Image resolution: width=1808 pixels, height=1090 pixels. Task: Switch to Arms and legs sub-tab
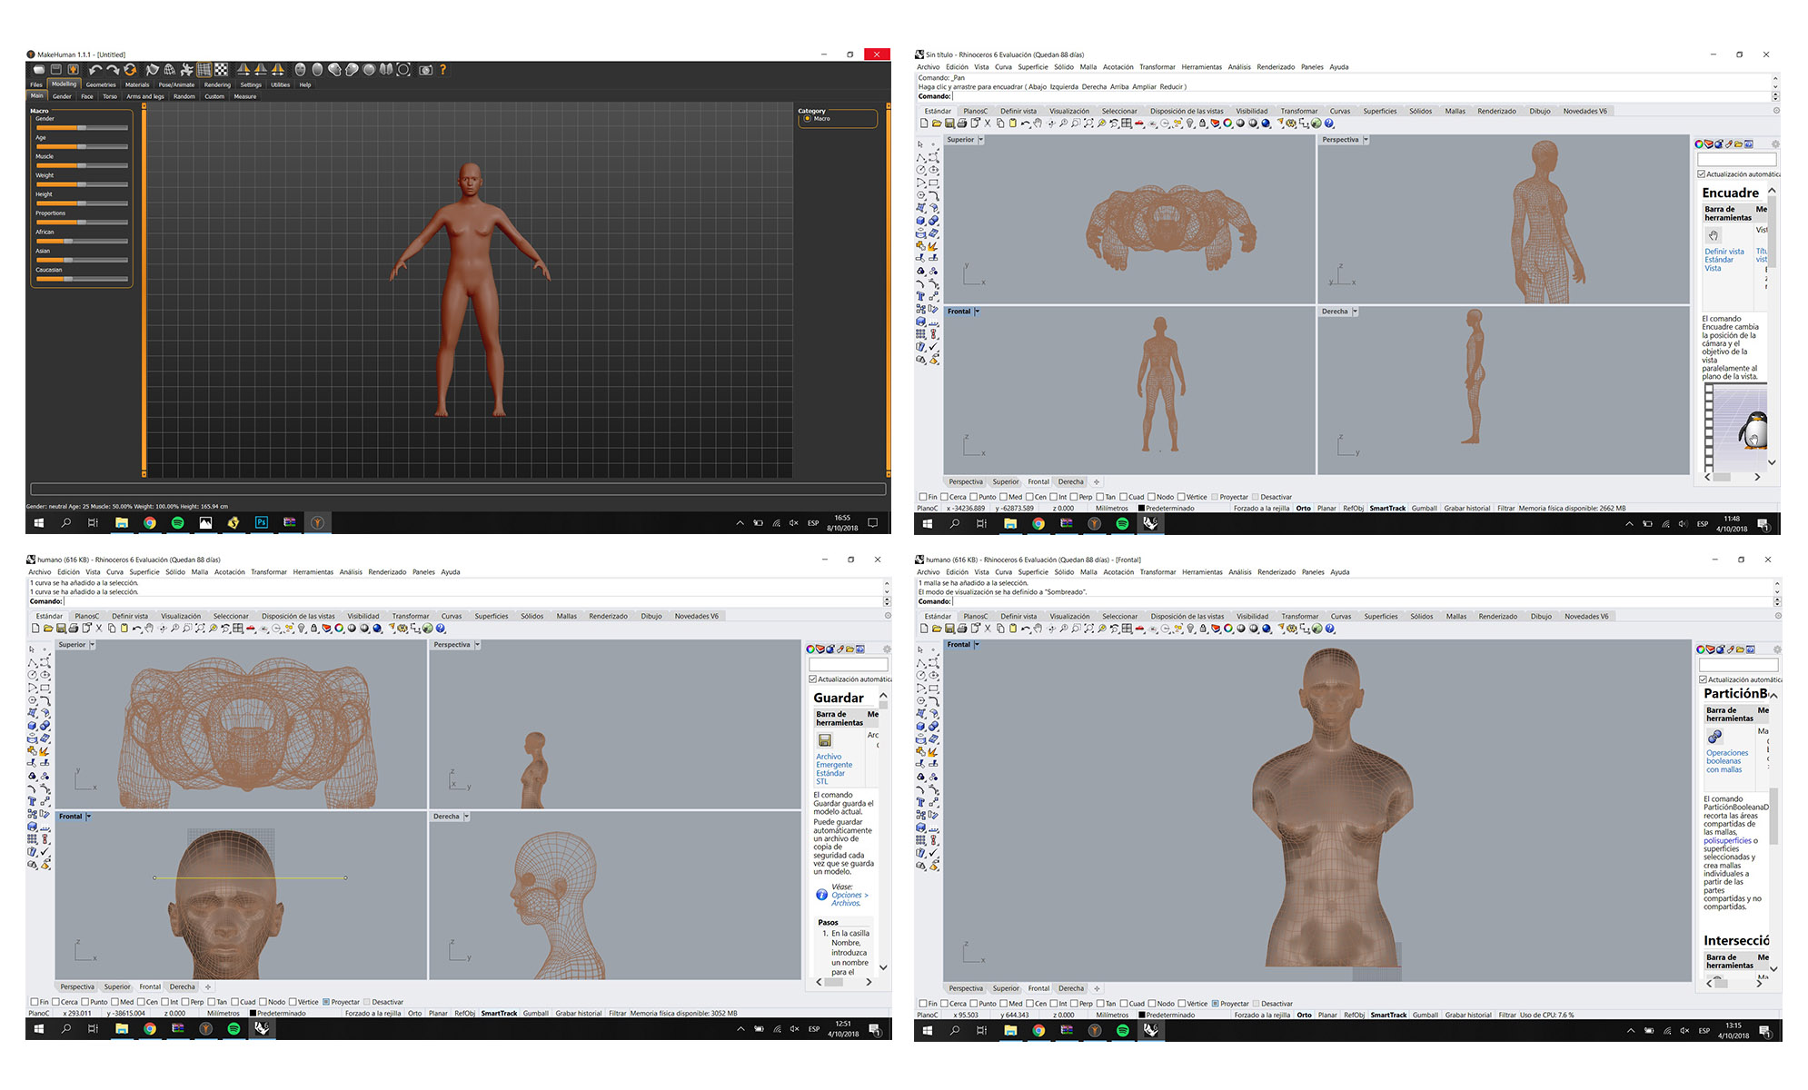coord(145,96)
